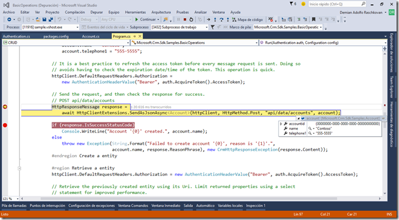Collapse the account data tip arrow
The image size is (399, 220).
click(299, 119)
